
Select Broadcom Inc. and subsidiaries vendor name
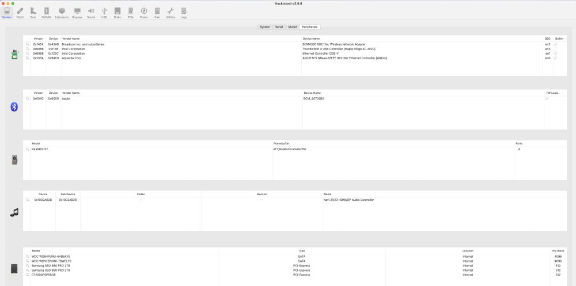[83, 44]
